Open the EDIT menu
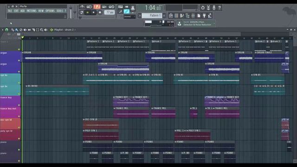Screen dimensions: 297x167 (16, 11)
